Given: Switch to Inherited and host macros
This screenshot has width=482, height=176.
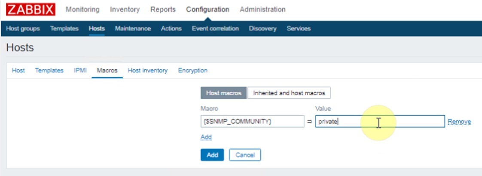Looking at the screenshot, I should [x=289, y=93].
